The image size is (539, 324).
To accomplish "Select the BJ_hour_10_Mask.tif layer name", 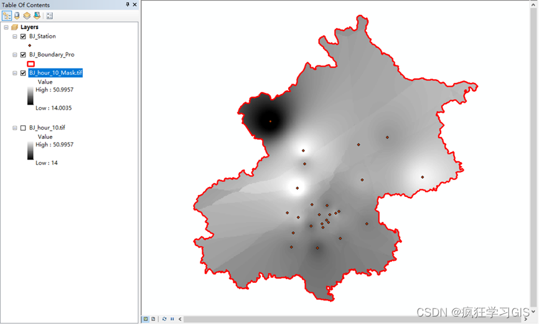I will point(55,72).
